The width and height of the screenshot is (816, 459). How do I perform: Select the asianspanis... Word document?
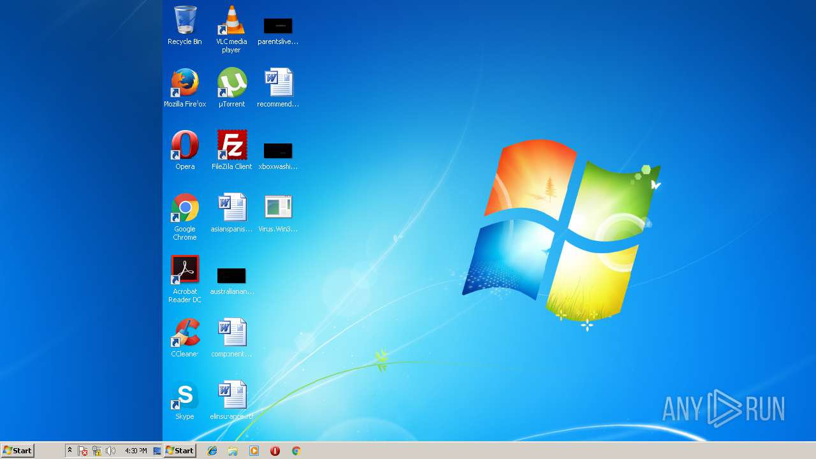tap(231, 212)
